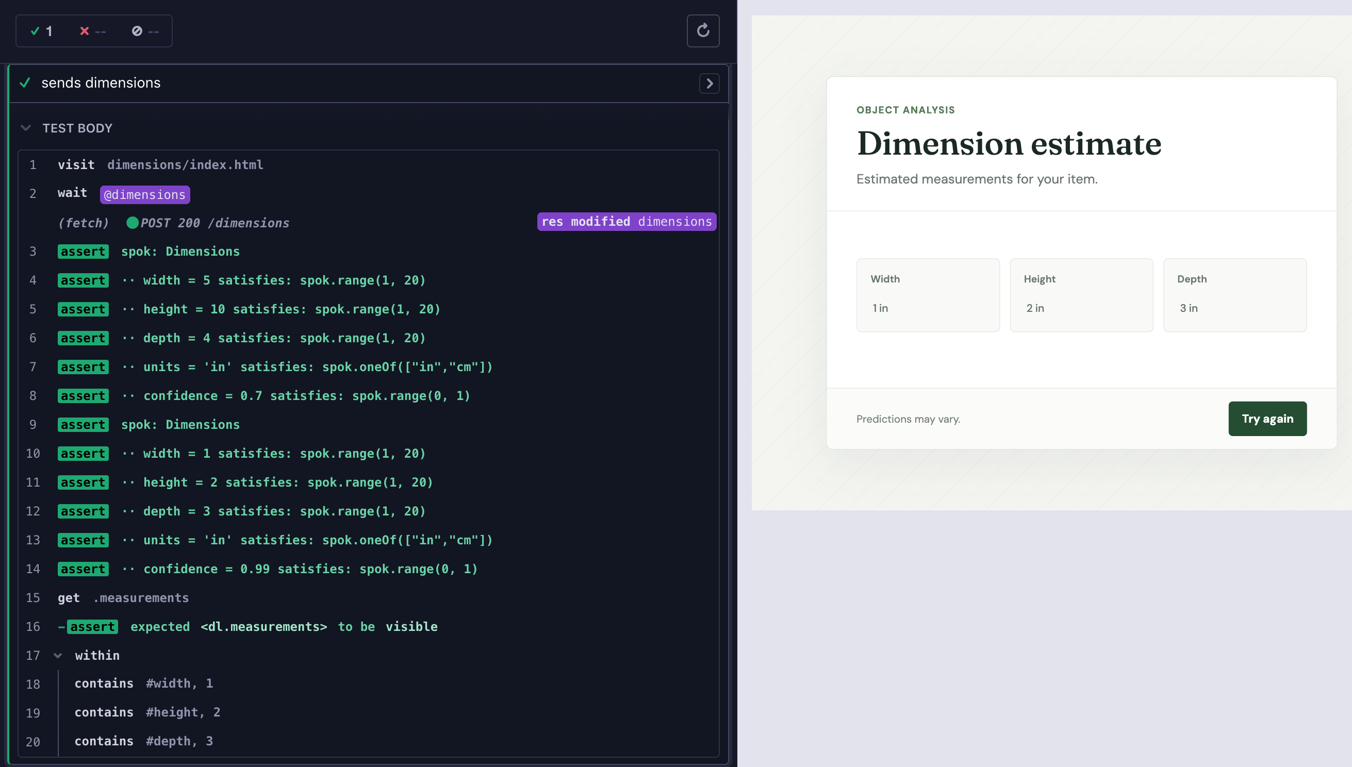Click Estimated measurements for your item text

coord(977,179)
